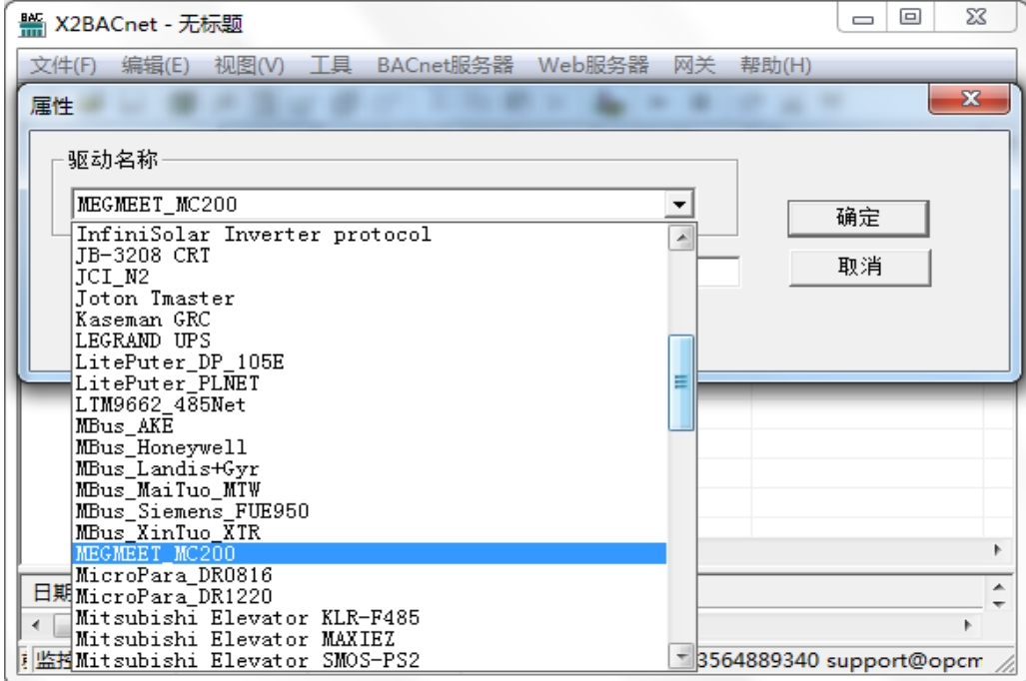Select highlighted MEGMEET_MC200 list entry

point(370,553)
